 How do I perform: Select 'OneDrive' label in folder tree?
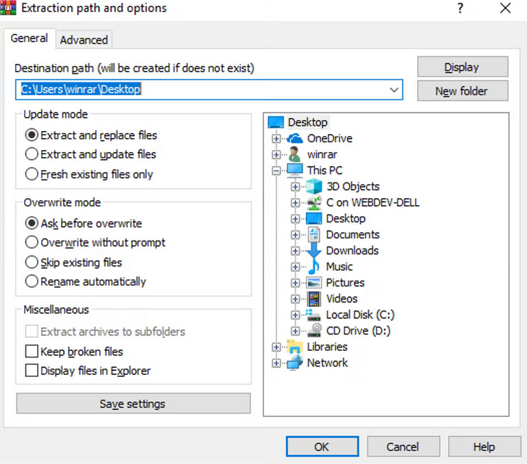329,138
